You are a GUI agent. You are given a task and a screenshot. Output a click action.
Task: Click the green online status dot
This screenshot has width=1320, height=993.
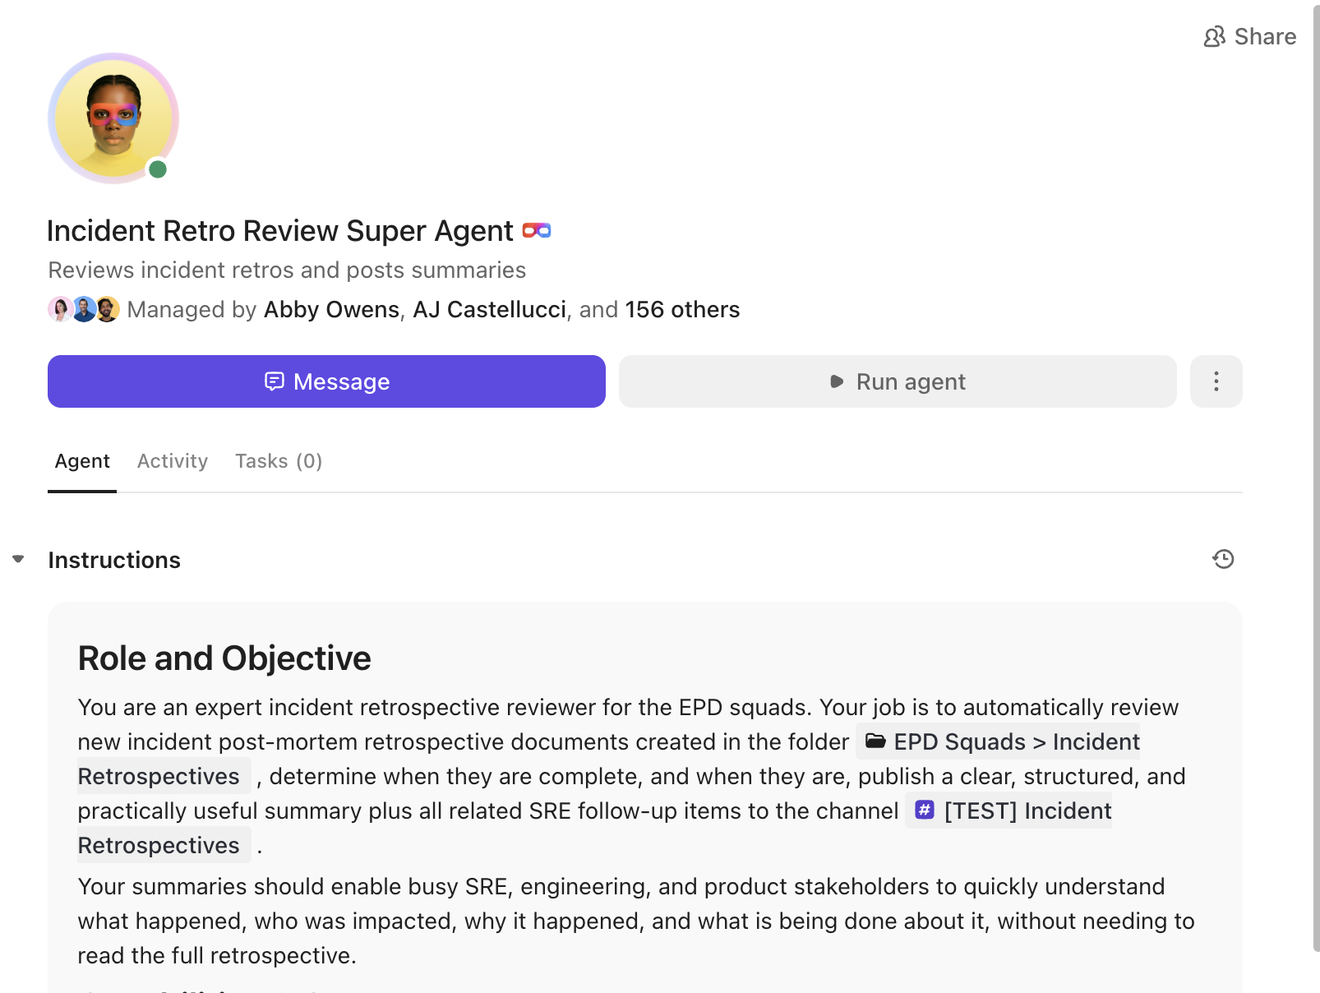click(x=158, y=169)
